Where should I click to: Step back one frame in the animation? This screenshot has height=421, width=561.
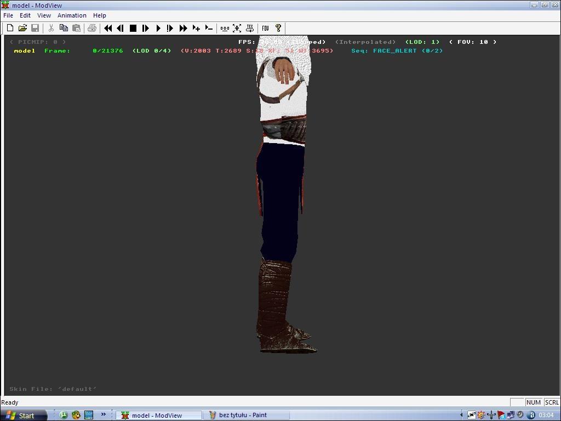tap(120, 28)
